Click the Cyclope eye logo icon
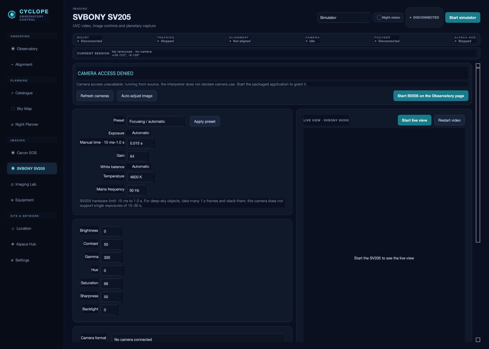 click(x=12, y=14)
